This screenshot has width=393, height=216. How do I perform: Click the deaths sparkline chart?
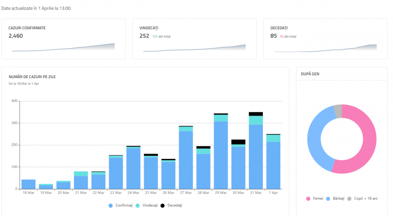(325, 48)
